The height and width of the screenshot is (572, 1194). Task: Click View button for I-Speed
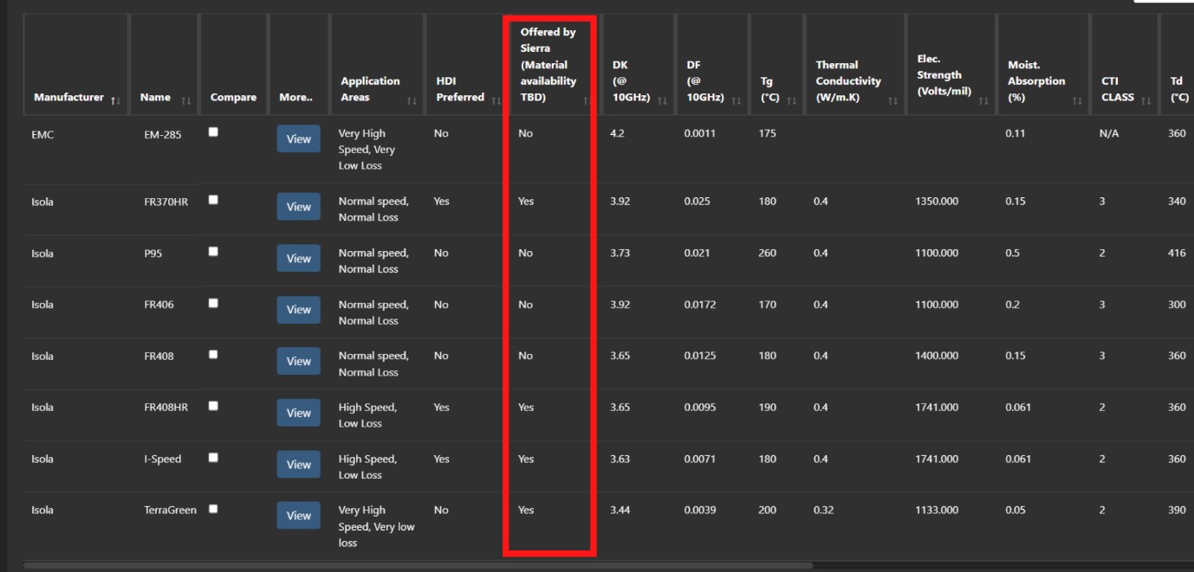(299, 464)
